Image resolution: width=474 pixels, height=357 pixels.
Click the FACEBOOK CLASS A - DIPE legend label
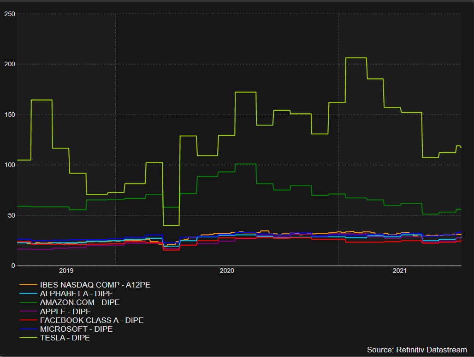[x=92, y=320]
